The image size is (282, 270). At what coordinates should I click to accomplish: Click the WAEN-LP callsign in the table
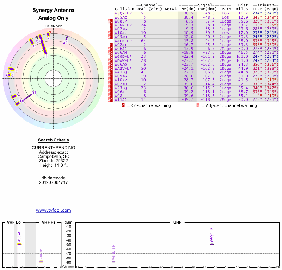coord(123,41)
